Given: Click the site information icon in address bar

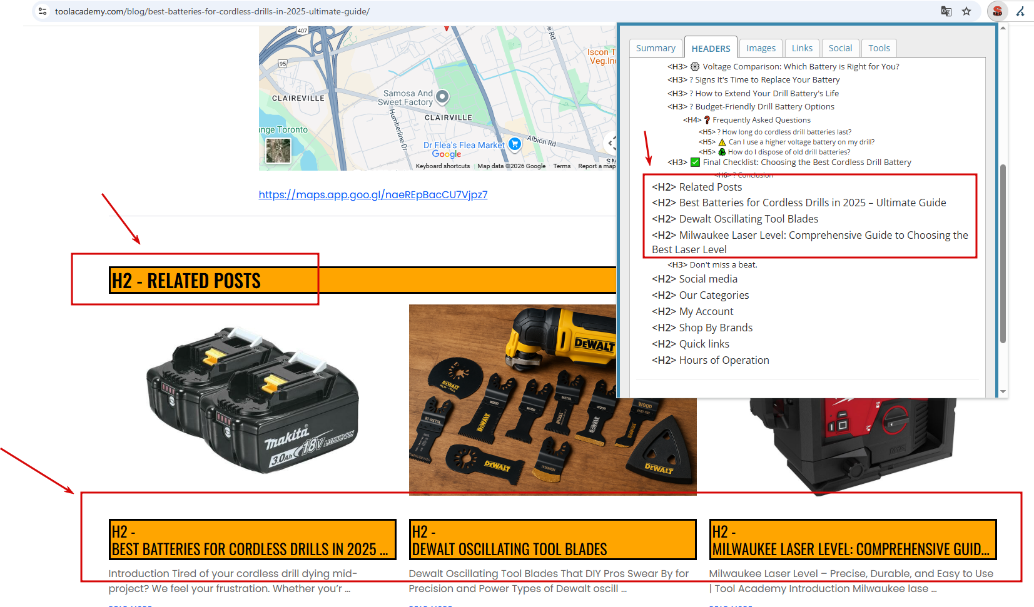Looking at the screenshot, I should [43, 11].
